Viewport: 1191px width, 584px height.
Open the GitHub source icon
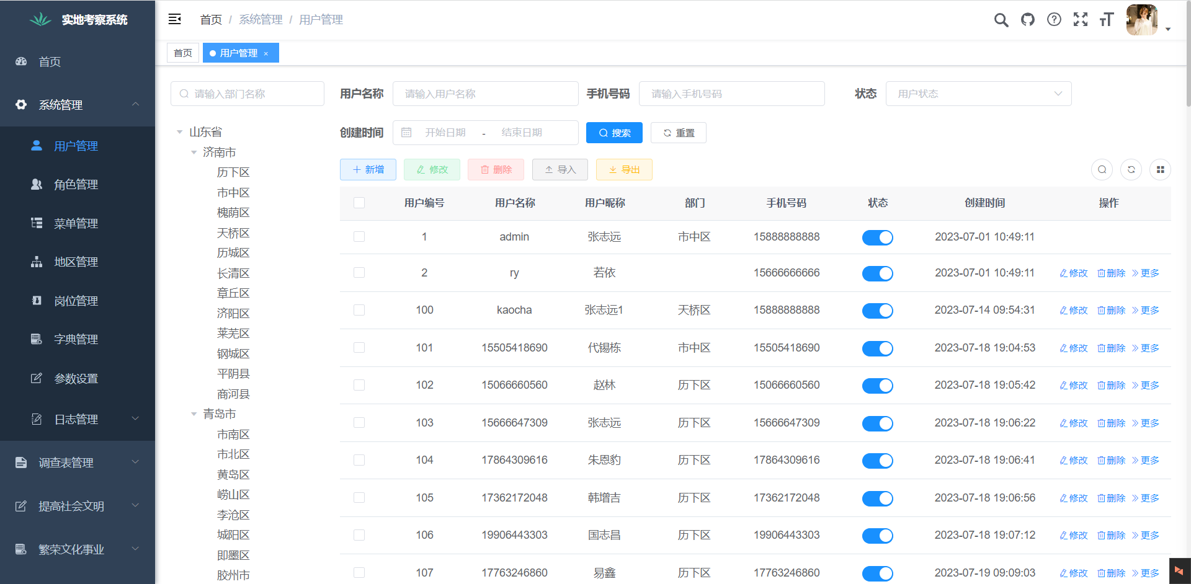(x=1028, y=20)
